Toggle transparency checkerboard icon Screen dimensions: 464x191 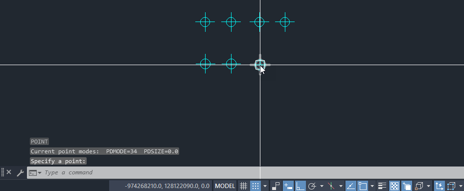click(394, 186)
